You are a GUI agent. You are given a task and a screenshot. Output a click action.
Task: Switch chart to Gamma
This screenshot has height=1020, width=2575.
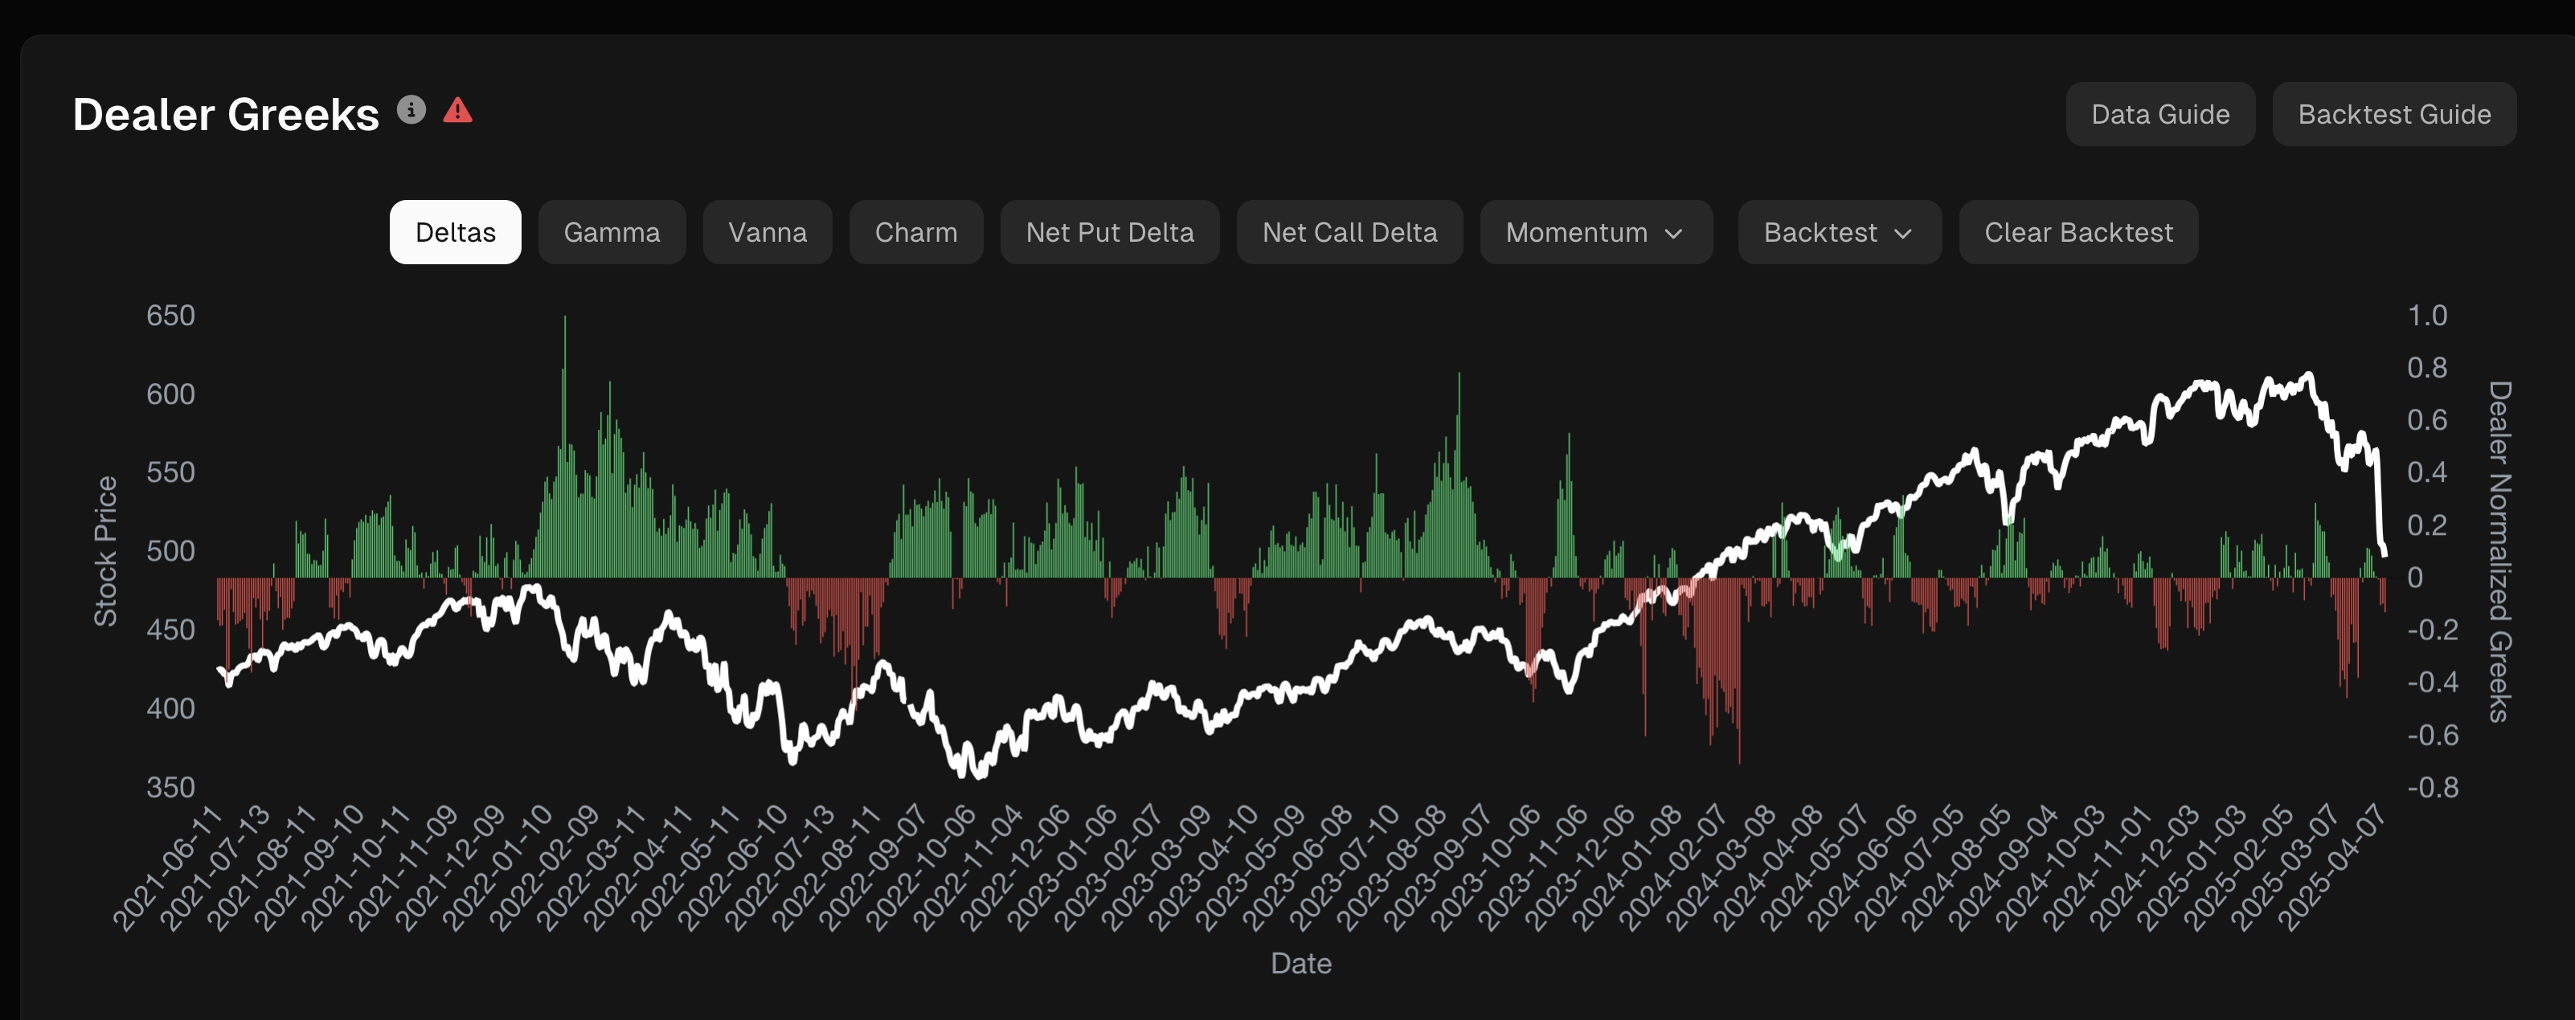pyautogui.click(x=612, y=233)
